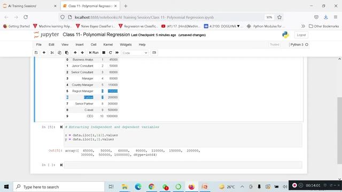Move selected cell down arrow
Screen dimensions: 342x192
click(82, 53)
